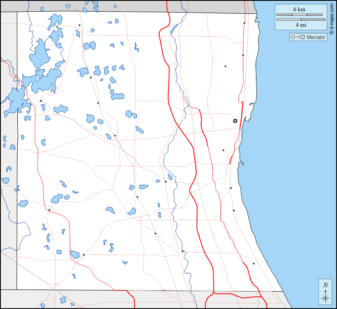
Task: Click the Mercator projection label
Action: pos(316,37)
